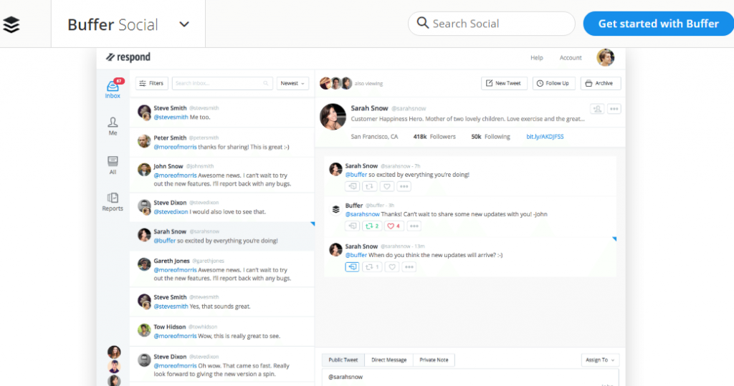Open the Inbox sidebar icon
Image resolution: width=734 pixels, height=386 pixels.
tap(113, 89)
